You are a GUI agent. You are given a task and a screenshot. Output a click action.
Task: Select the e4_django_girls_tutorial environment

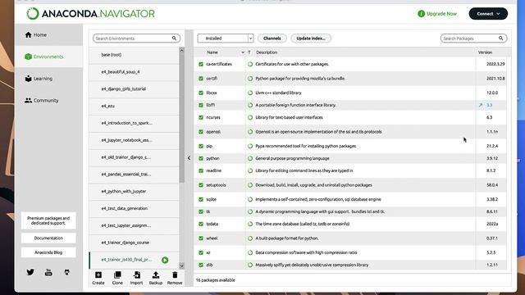[x=134, y=88]
